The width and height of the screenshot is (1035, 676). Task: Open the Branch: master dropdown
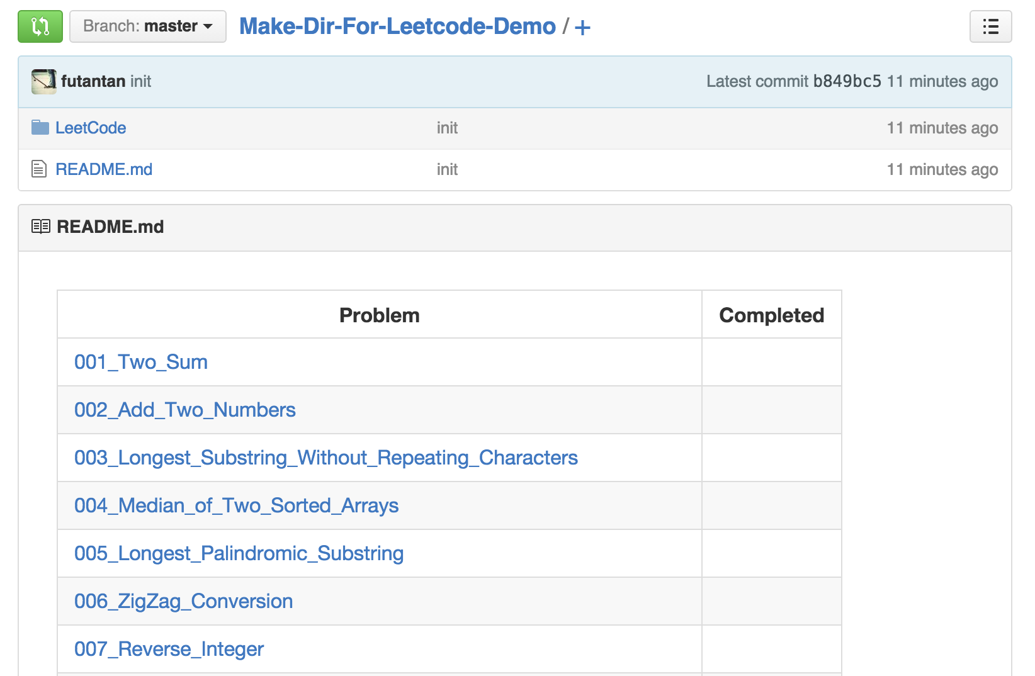pyautogui.click(x=148, y=26)
